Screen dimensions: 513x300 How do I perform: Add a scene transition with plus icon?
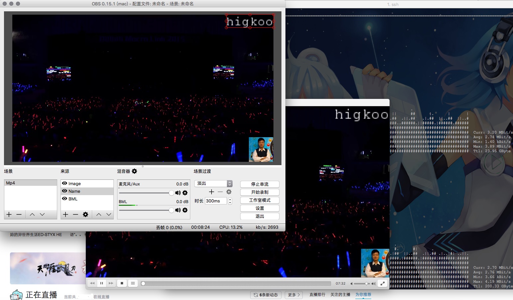point(212,192)
